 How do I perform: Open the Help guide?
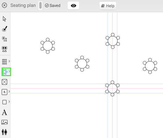tap(108, 6)
